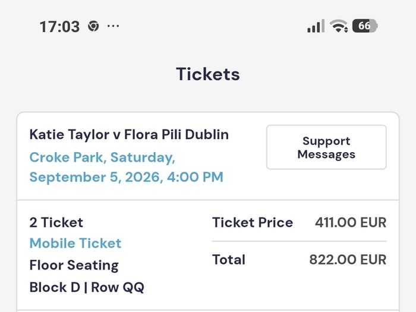The width and height of the screenshot is (416, 312).
Task: Tap the Block D | Row QQ seat info
Action: point(87,287)
